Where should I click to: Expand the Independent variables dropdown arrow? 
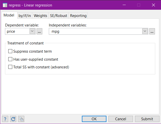pyautogui.click(x=145, y=31)
